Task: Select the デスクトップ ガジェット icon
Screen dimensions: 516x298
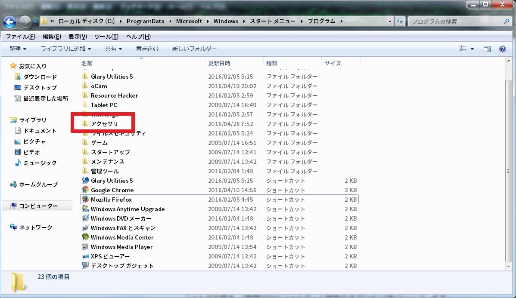Action: (x=85, y=265)
